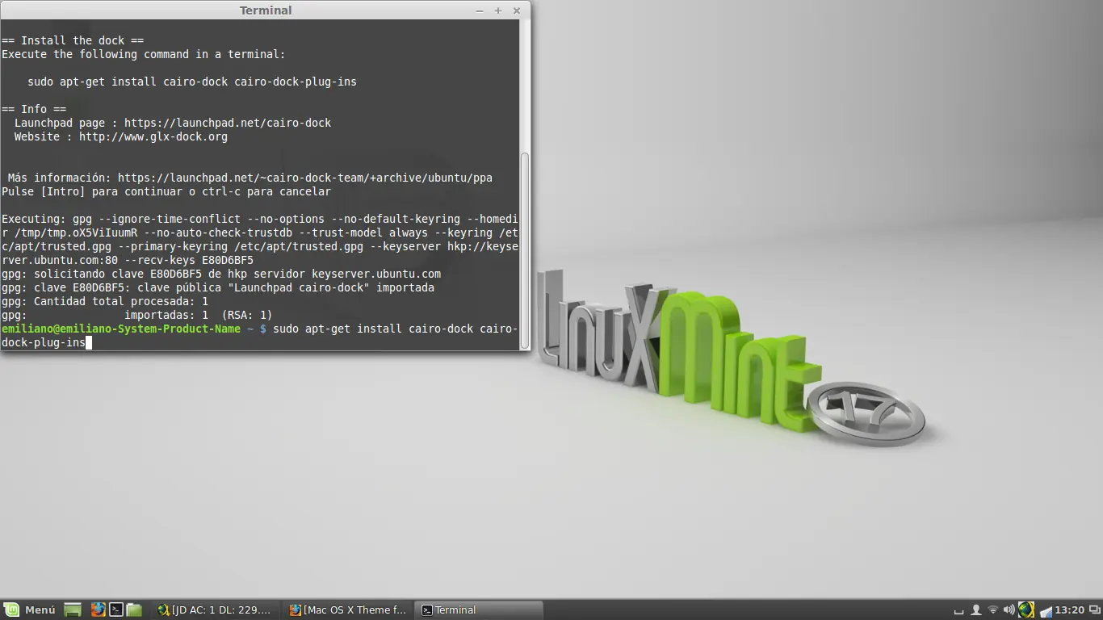The height and width of the screenshot is (620, 1103).
Task: Click the "Execute the following command in a terminal:" line
Action: (144, 54)
